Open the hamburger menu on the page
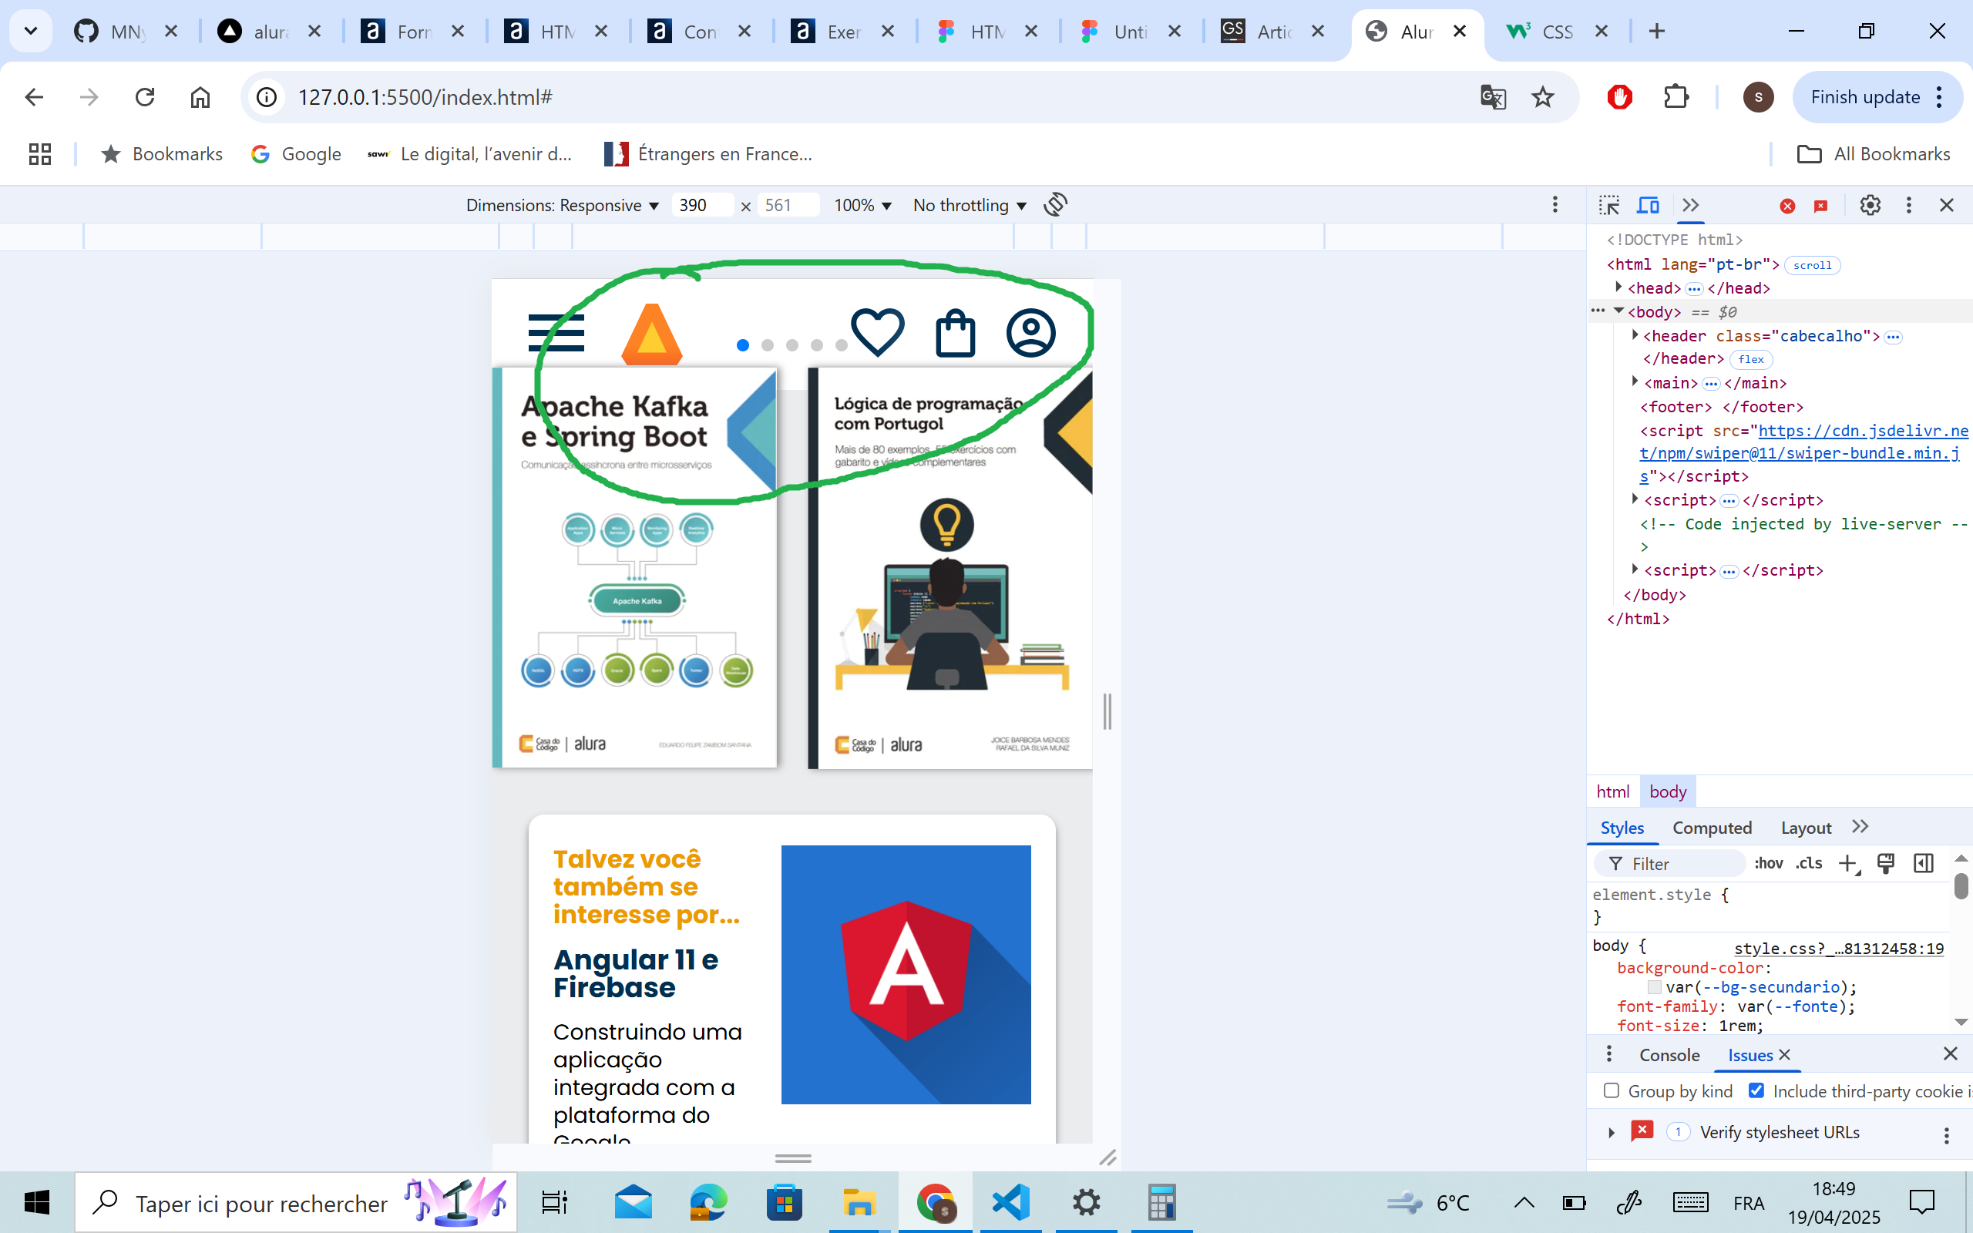The height and width of the screenshot is (1233, 1973). [556, 333]
